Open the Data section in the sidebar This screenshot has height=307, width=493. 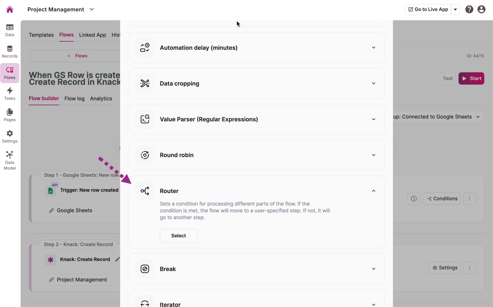click(x=10, y=30)
